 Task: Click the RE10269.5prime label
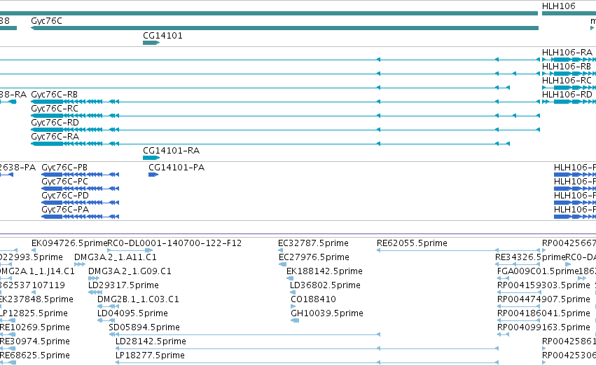(x=35, y=327)
